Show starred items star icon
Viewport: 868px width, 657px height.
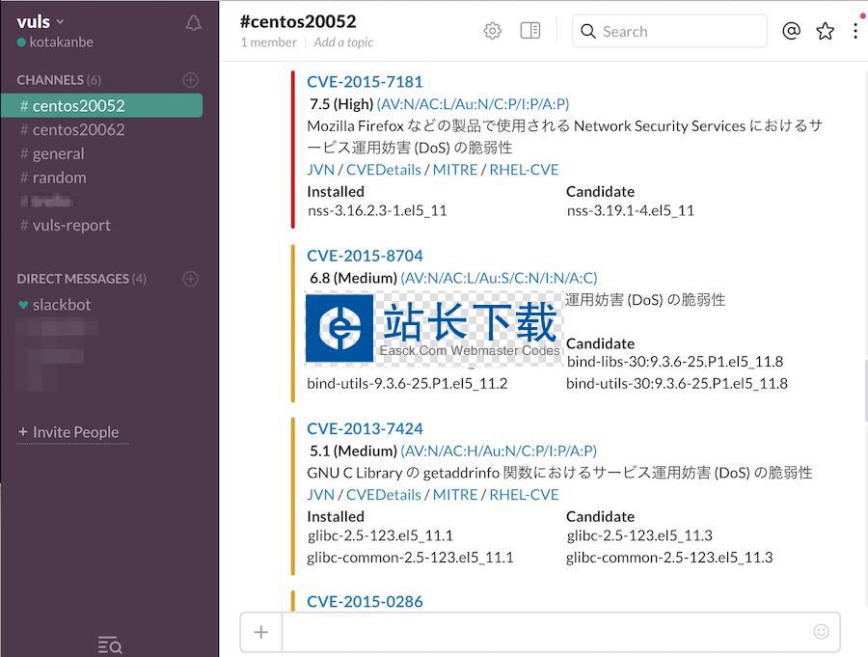point(825,31)
